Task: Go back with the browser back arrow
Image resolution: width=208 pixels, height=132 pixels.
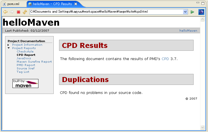Action: (5, 12)
